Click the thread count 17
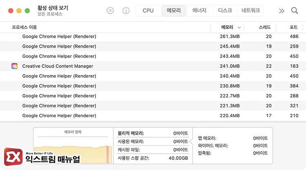The image size is (306, 170). coord(269,116)
